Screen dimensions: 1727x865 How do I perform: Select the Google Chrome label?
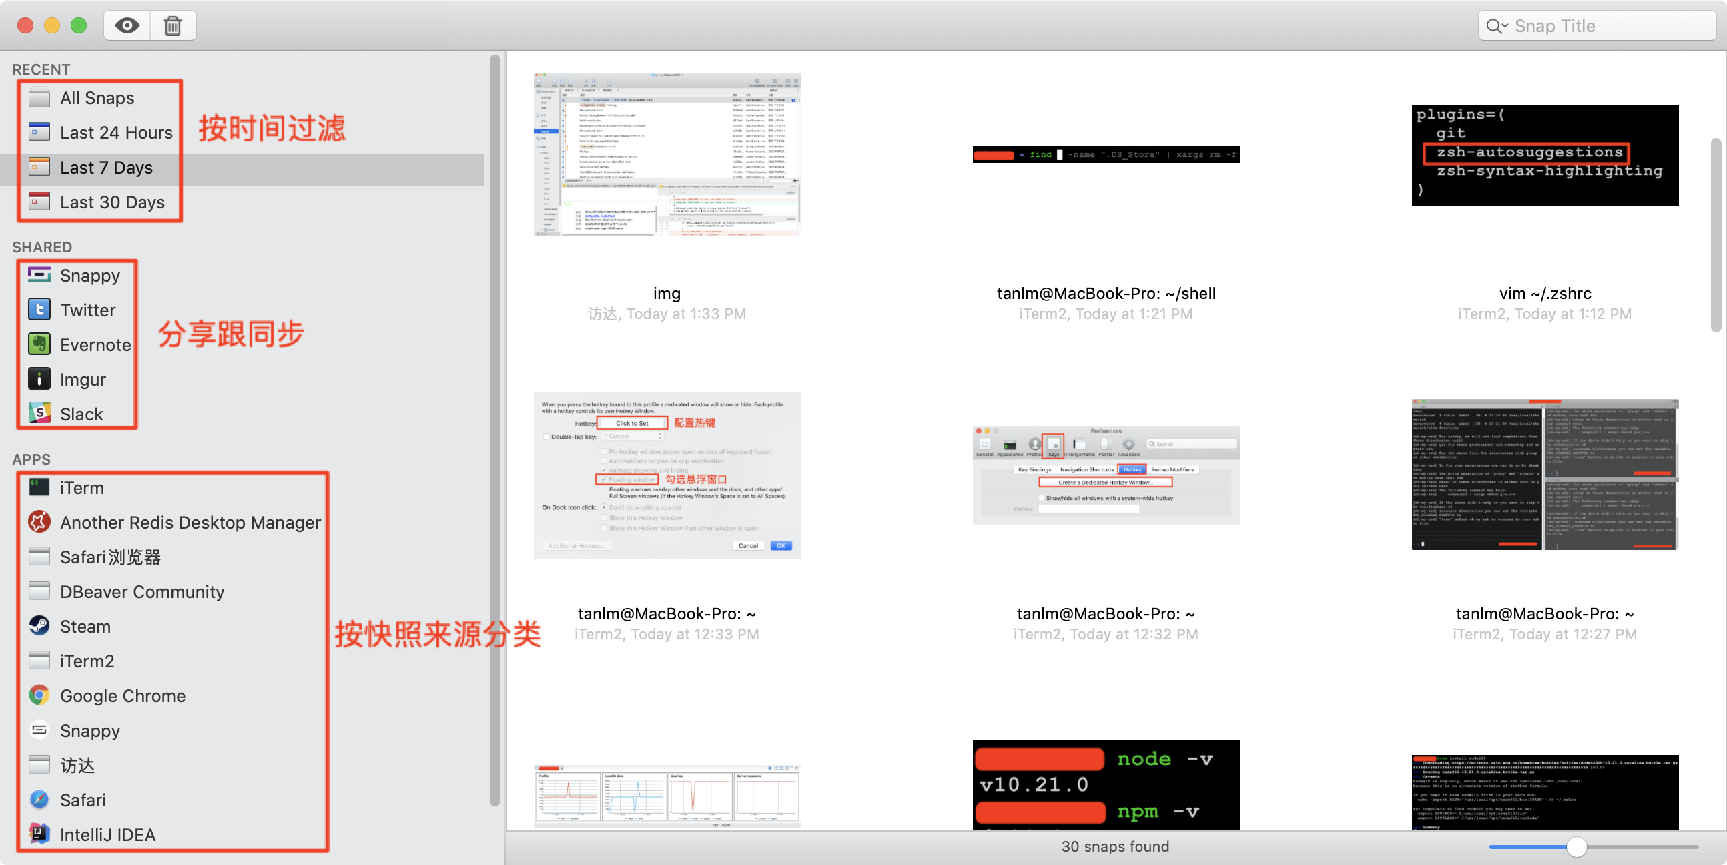pos(123,695)
